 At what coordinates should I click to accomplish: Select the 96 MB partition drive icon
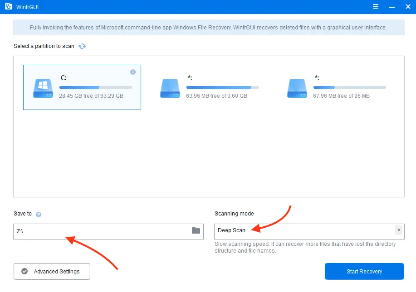tap(297, 88)
